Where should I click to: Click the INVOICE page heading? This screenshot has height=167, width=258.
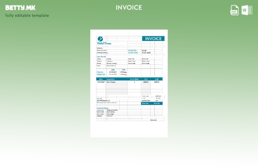point(129,8)
